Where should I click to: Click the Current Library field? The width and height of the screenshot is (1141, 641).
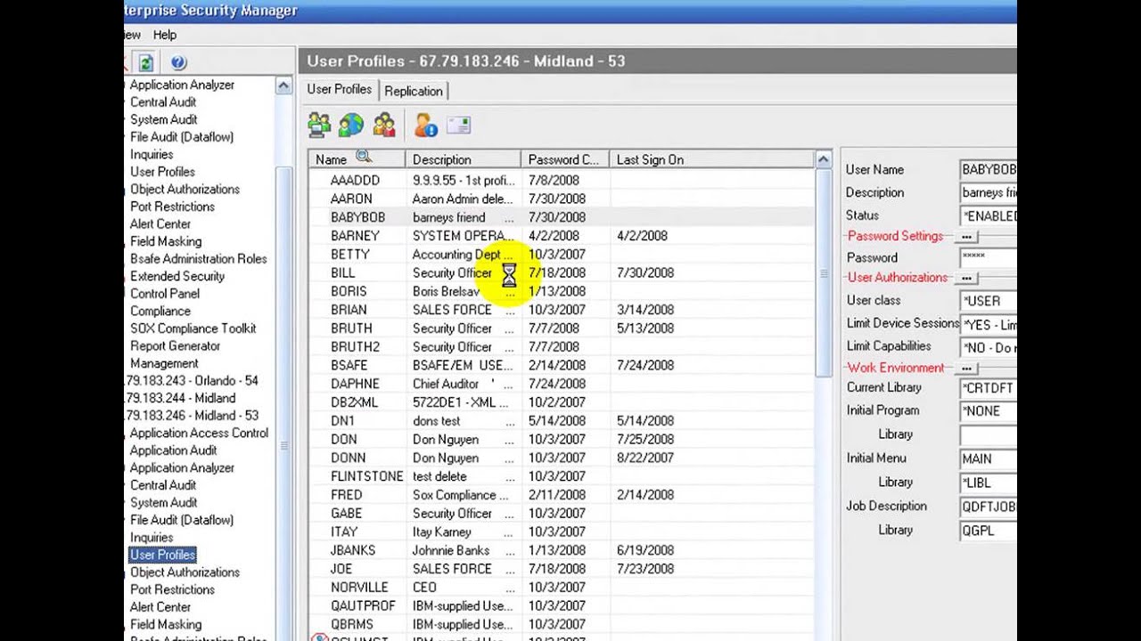(x=988, y=388)
